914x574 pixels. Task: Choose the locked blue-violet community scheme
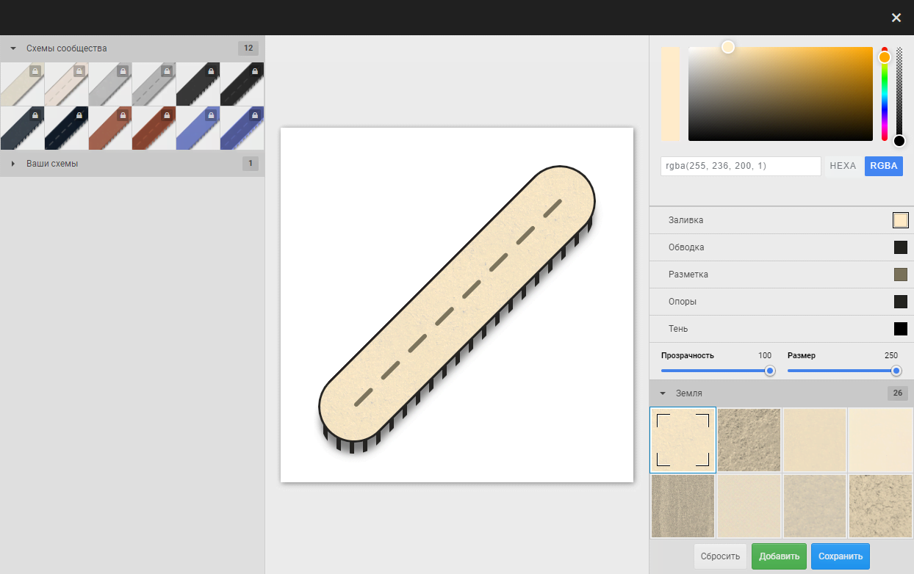point(198,128)
